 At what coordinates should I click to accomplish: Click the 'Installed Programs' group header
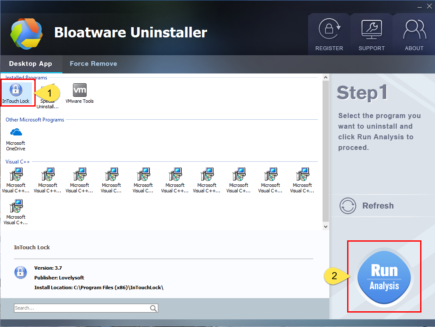click(26, 77)
